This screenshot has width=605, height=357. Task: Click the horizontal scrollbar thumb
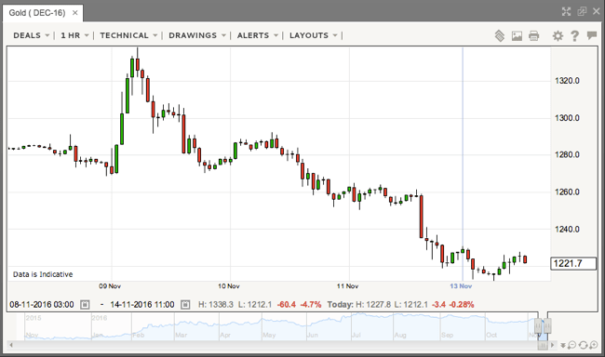coord(543,345)
